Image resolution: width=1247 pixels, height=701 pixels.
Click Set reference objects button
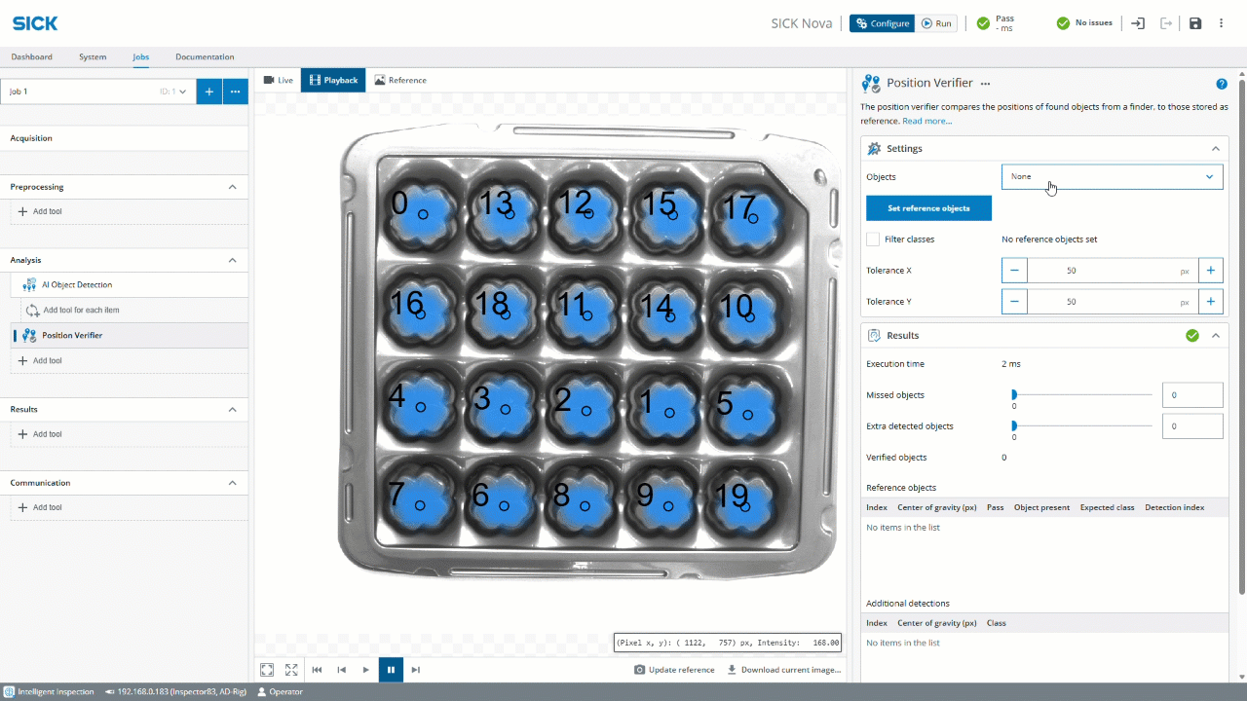pyautogui.click(x=928, y=208)
